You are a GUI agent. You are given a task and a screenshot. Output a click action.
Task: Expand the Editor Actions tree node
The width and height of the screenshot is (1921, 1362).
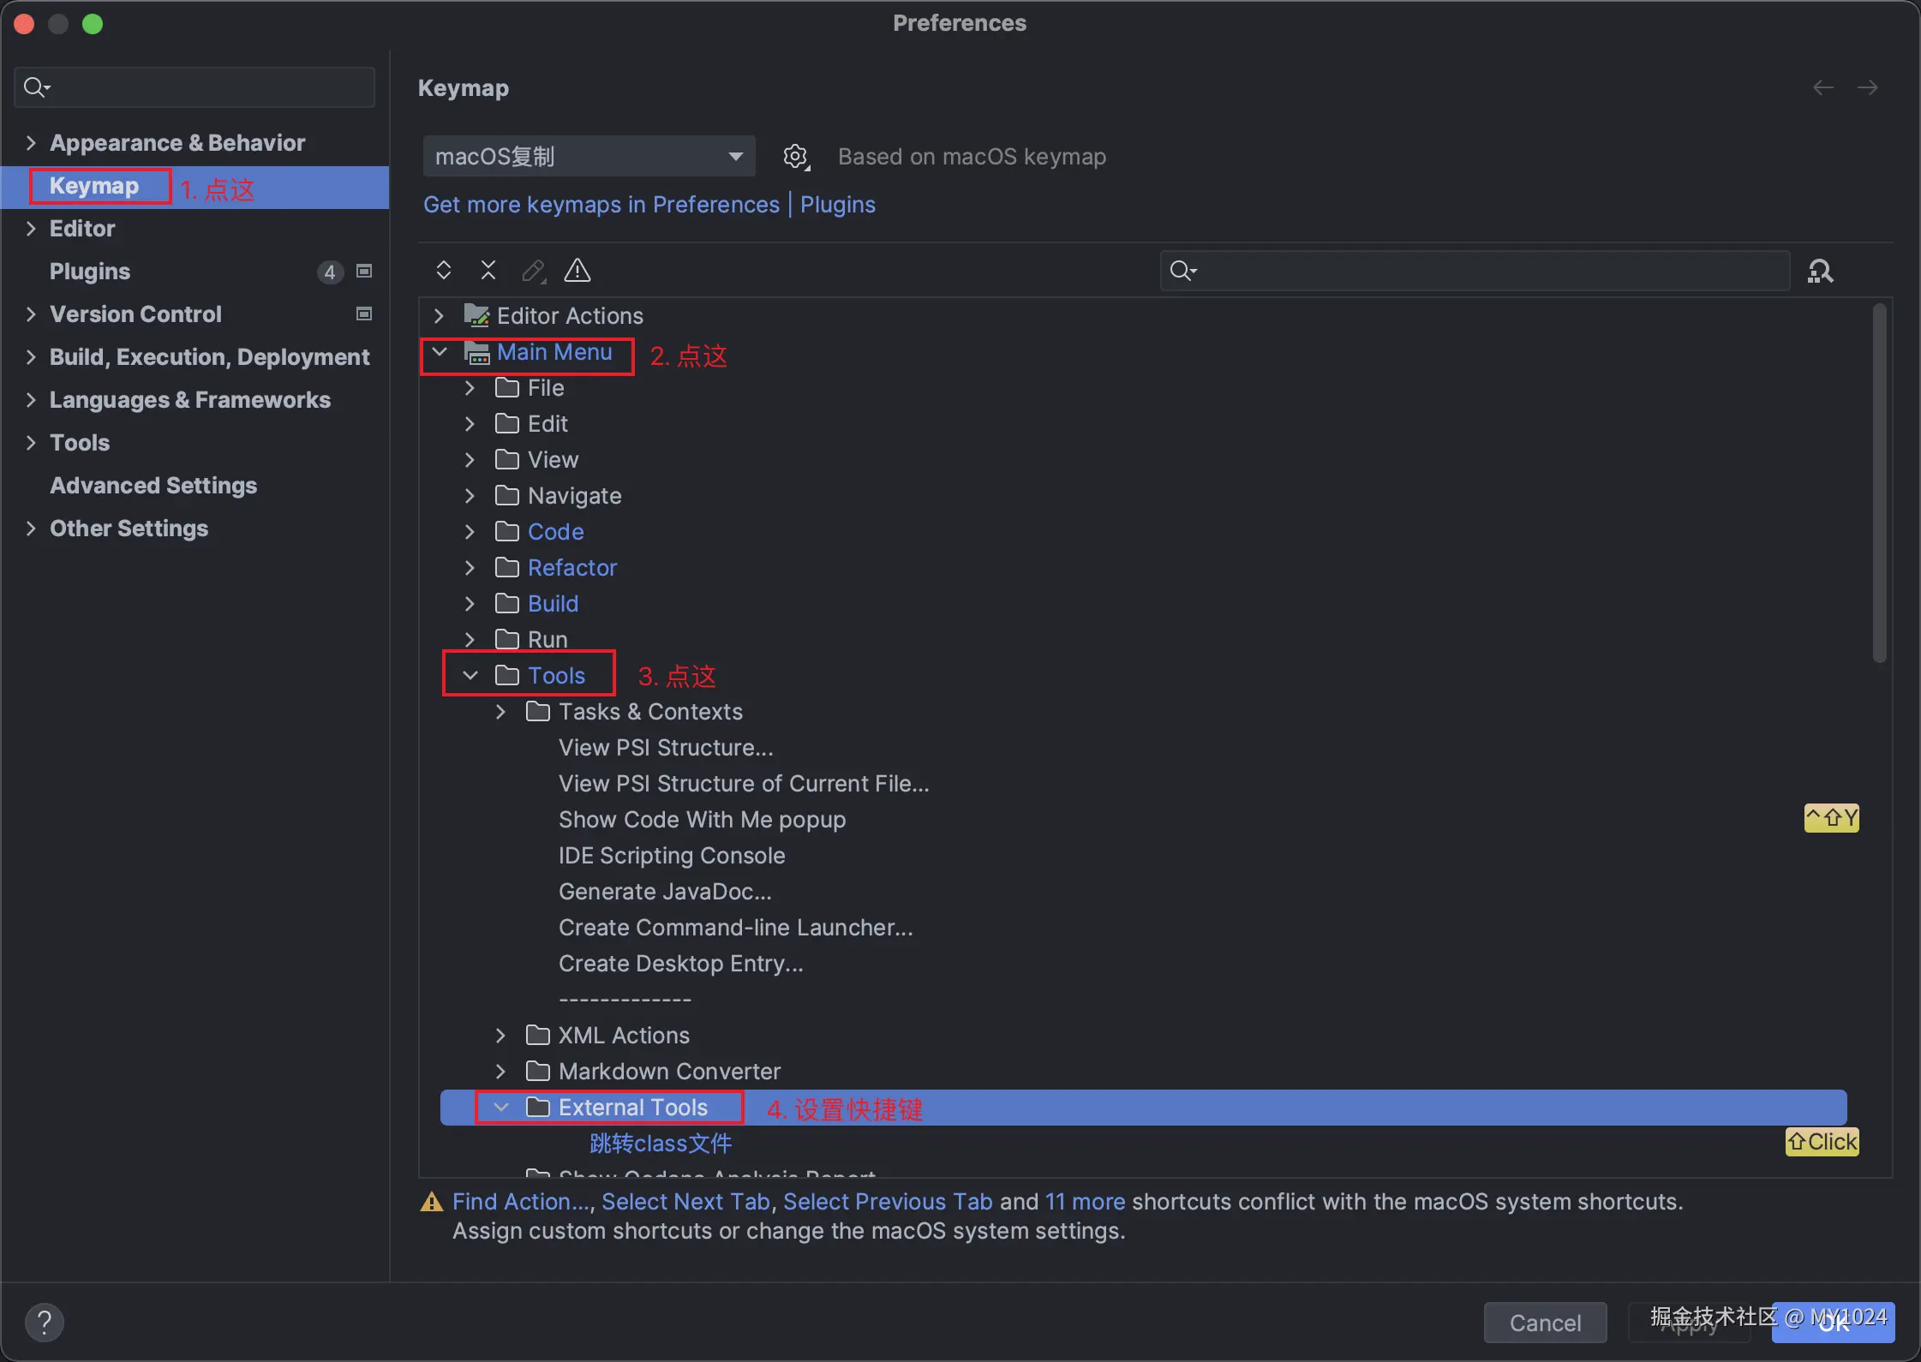[440, 316]
